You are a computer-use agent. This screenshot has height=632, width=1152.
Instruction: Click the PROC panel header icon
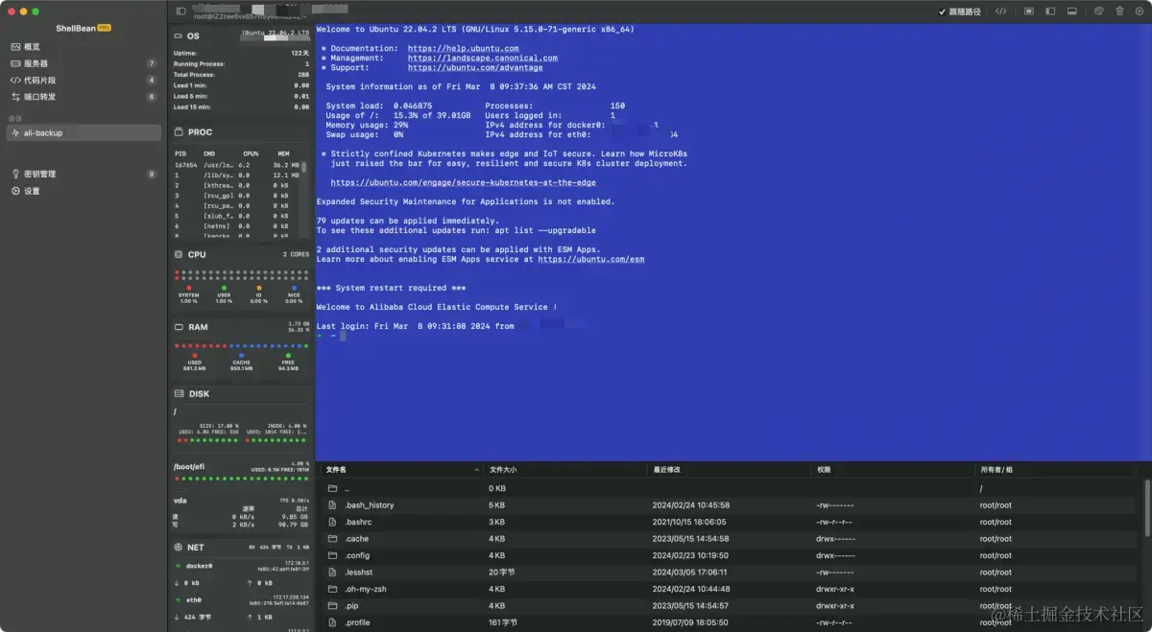click(x=179, y=132)
